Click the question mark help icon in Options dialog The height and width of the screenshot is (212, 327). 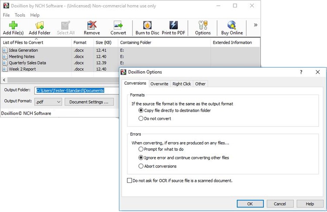pyautogui.click(x=301, y=72)
